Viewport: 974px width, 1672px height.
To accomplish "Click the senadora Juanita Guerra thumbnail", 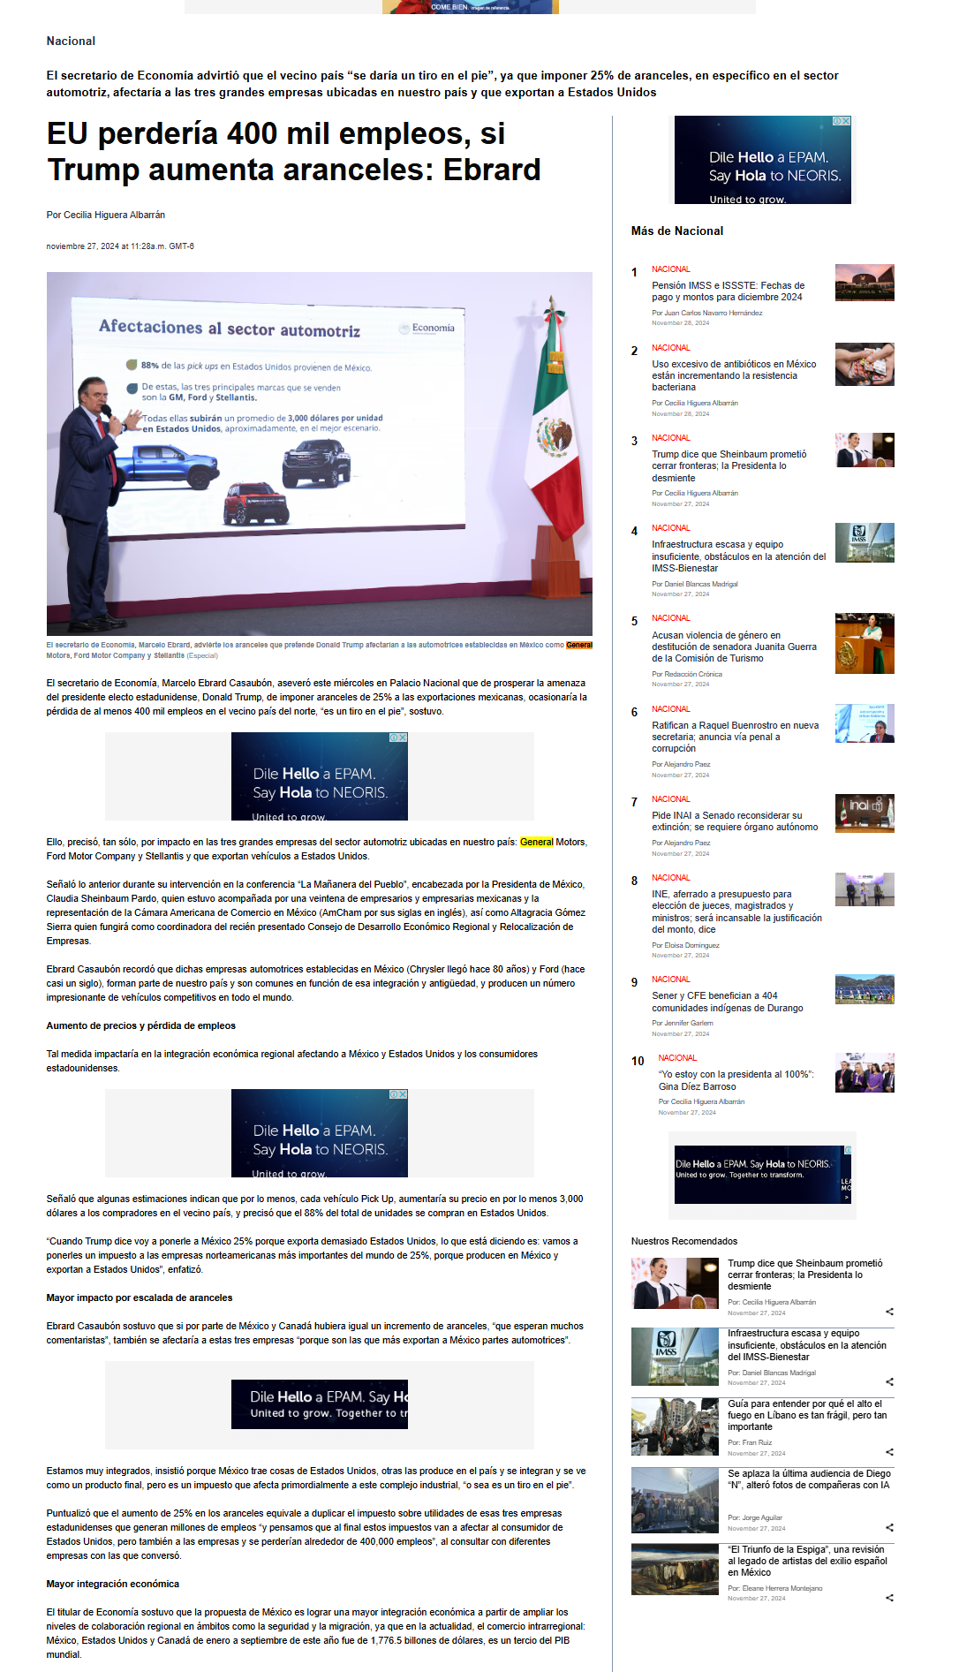I will [865, 644].
